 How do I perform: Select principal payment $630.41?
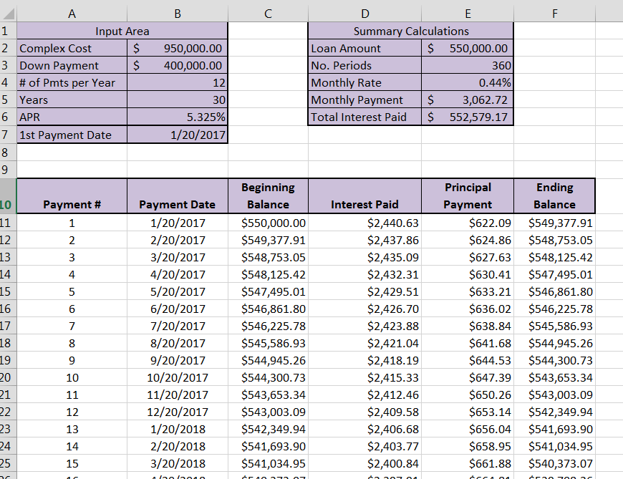coord(468,274)
